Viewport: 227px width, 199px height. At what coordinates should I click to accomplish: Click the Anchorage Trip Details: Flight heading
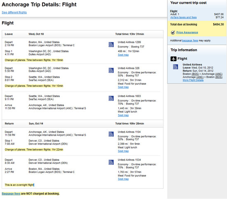tap(39, 5)
